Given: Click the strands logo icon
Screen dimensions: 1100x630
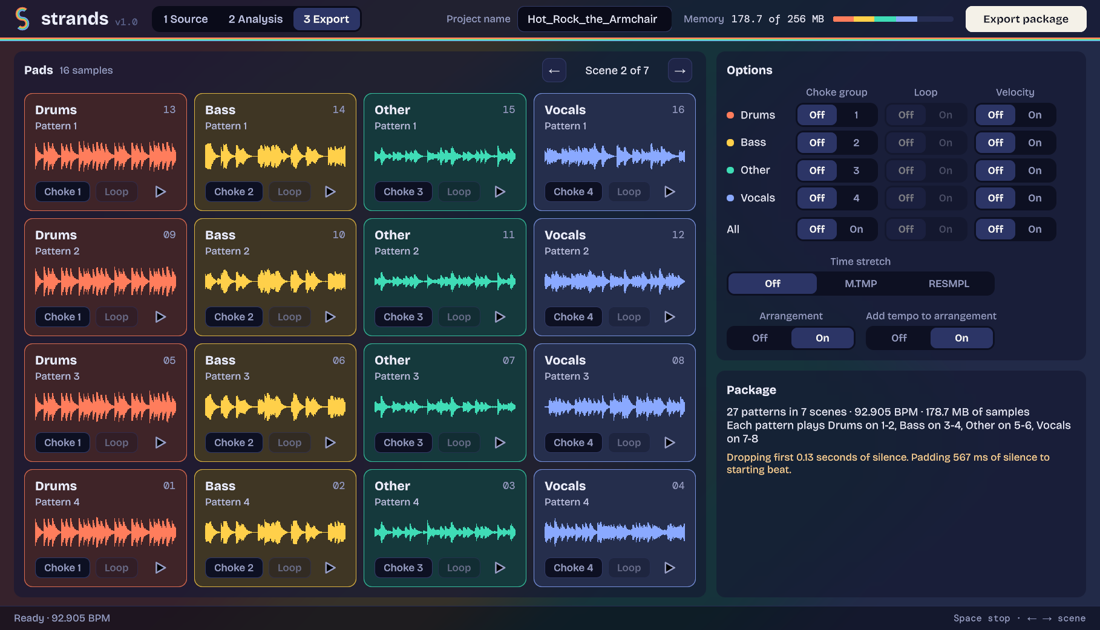Looking at the screenshot, I should 22,19.
